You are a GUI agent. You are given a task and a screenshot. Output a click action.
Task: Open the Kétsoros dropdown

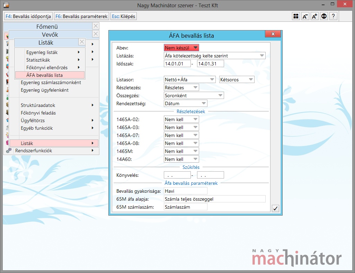coord(237,80)
